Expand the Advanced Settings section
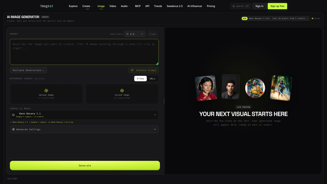Screen dimensions: 327x184 click(84, 129)
